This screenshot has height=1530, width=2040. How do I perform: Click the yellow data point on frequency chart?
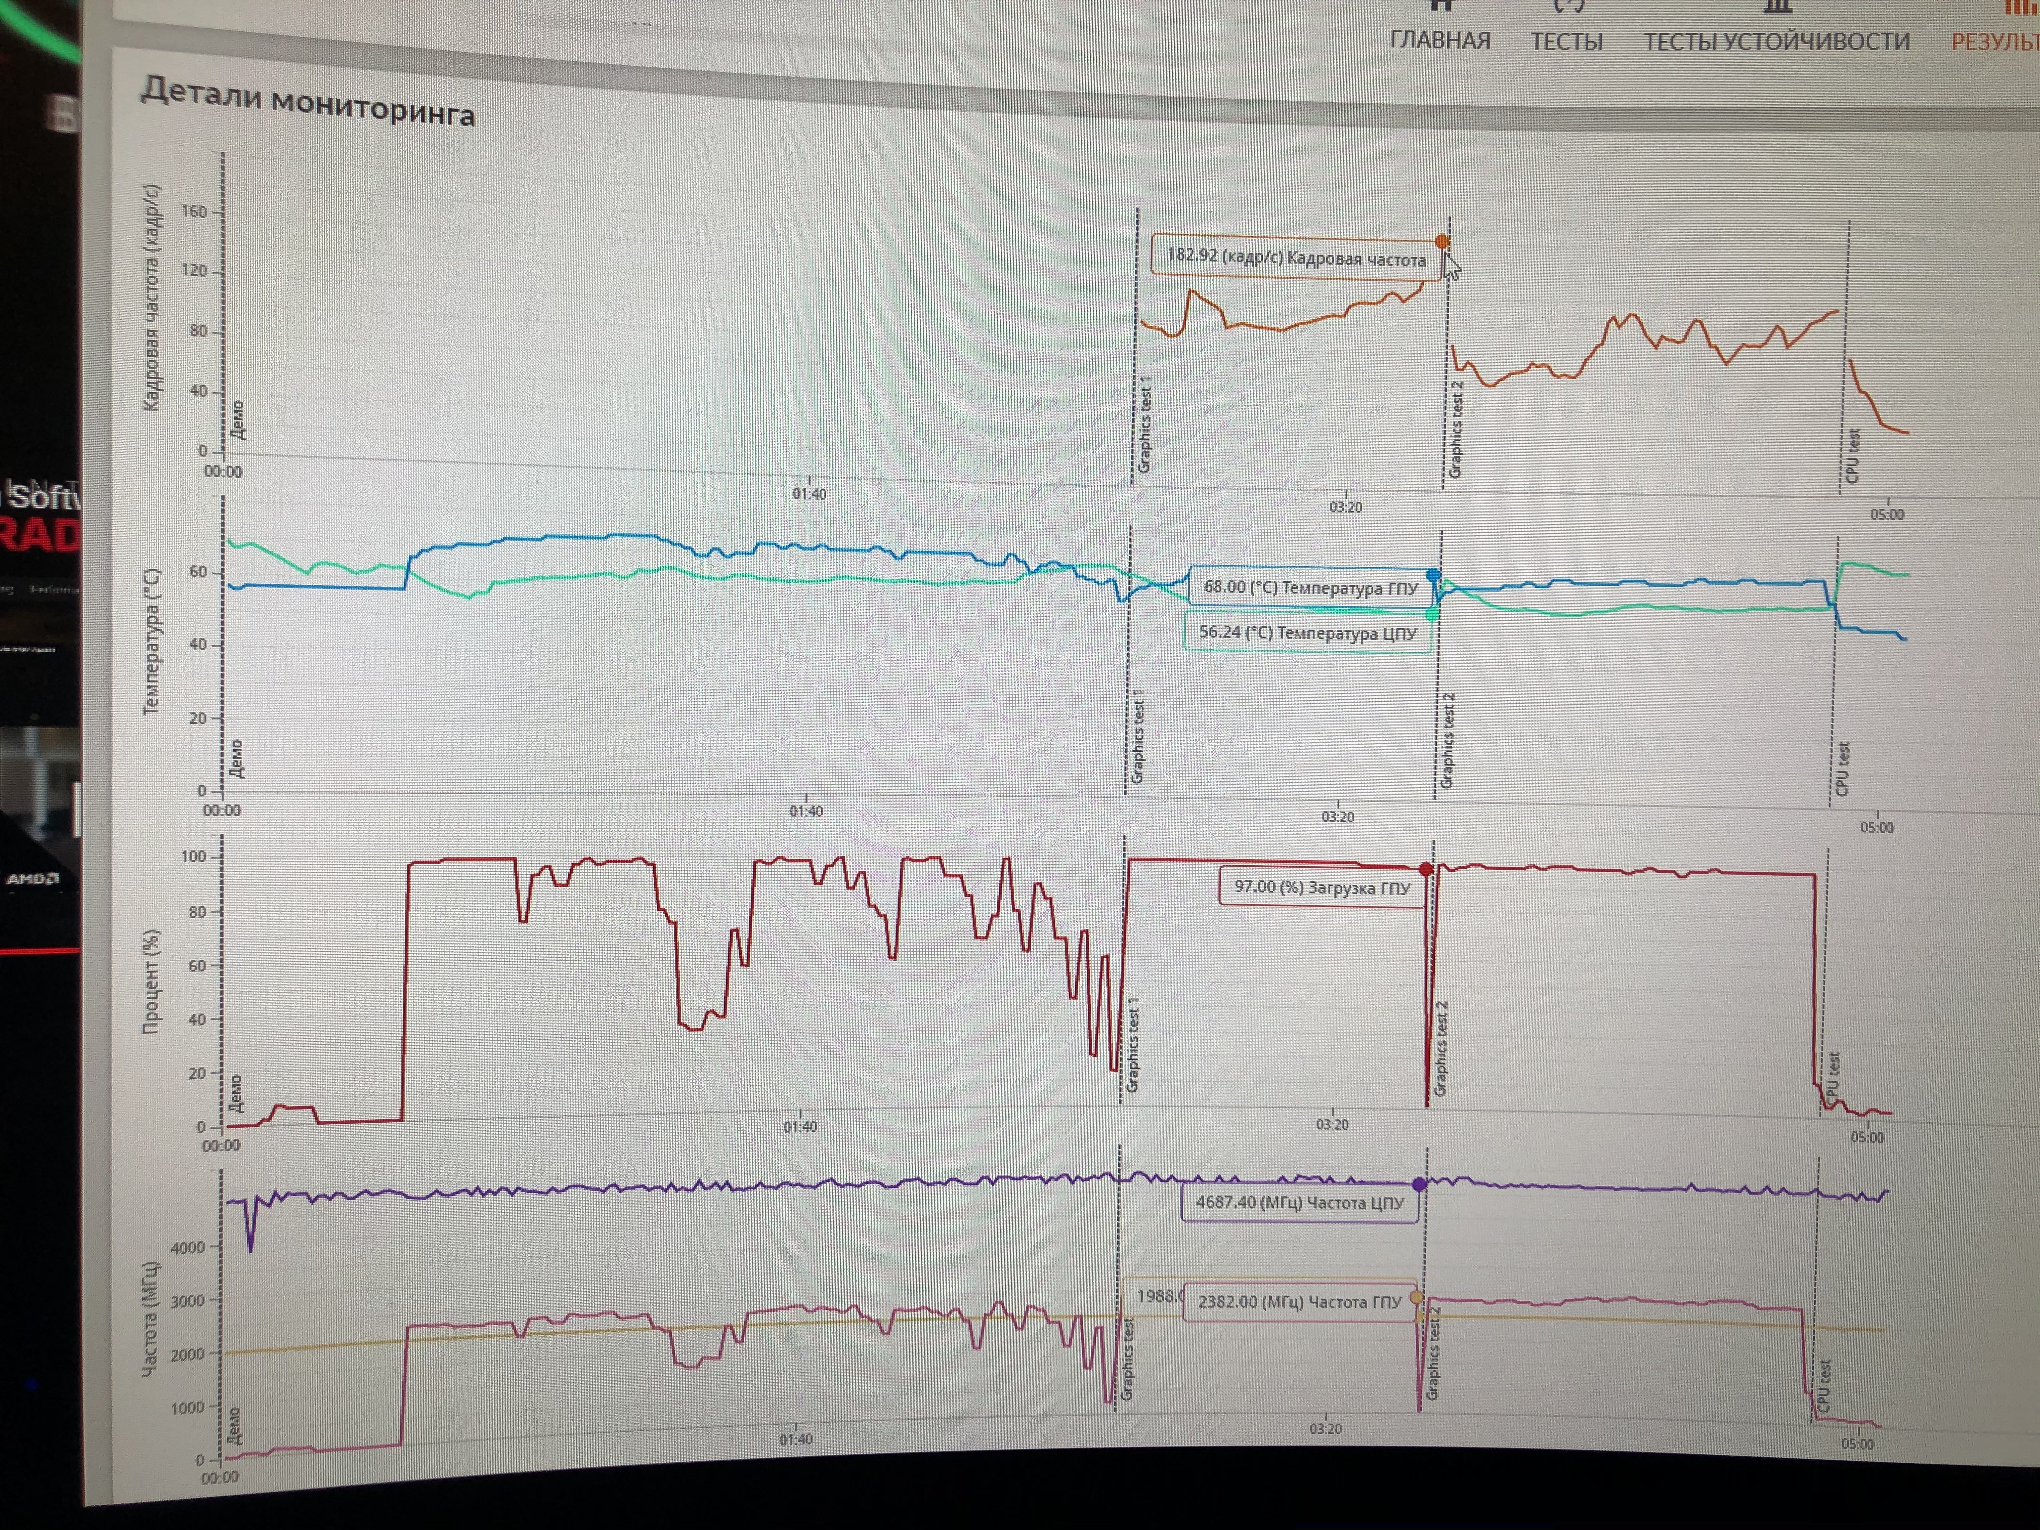coord(1417,1297)
